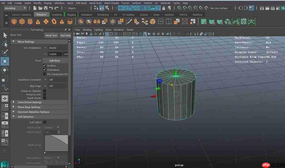Enable the Soft Select checkbox

[x=44, y=122]
